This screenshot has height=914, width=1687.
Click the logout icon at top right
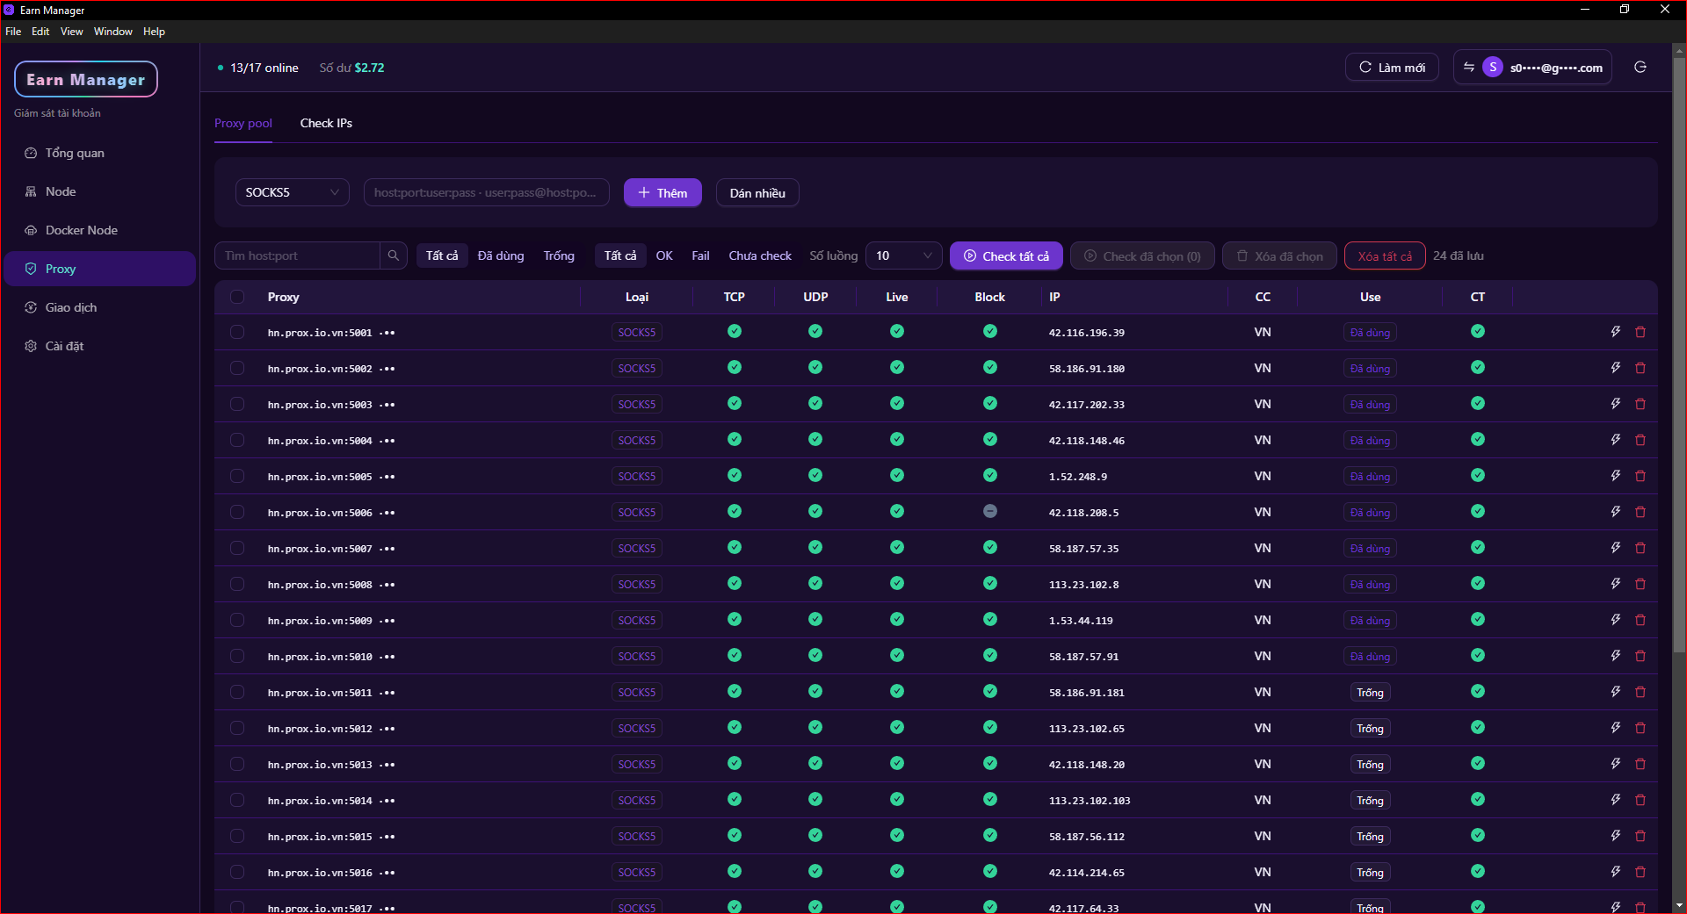(x=1640, y=68)
